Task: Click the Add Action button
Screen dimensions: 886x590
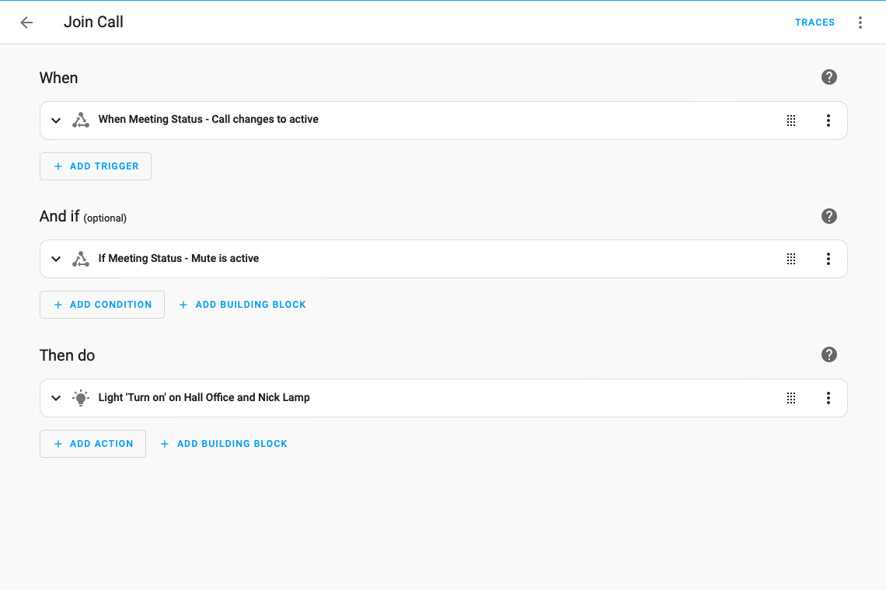Action: point(92,444)
